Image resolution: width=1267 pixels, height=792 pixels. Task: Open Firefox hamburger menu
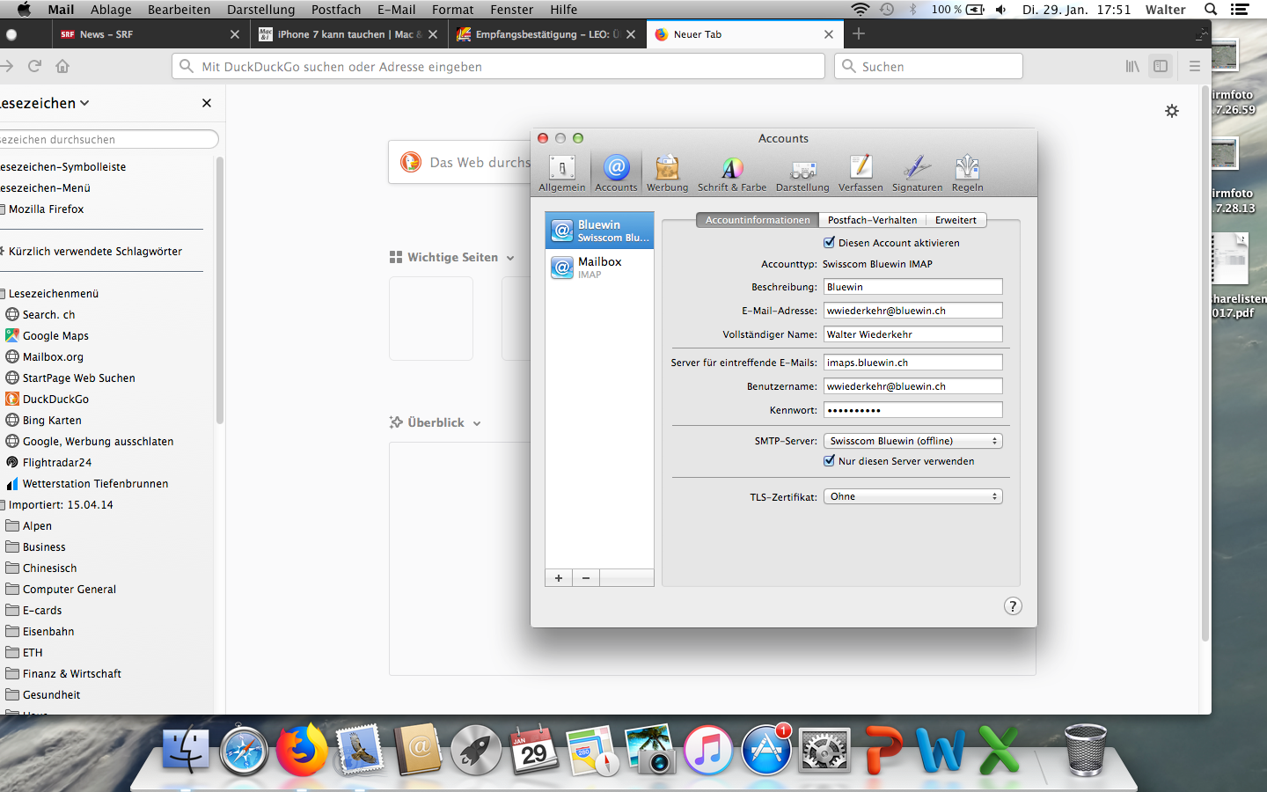pos(1195,66)
